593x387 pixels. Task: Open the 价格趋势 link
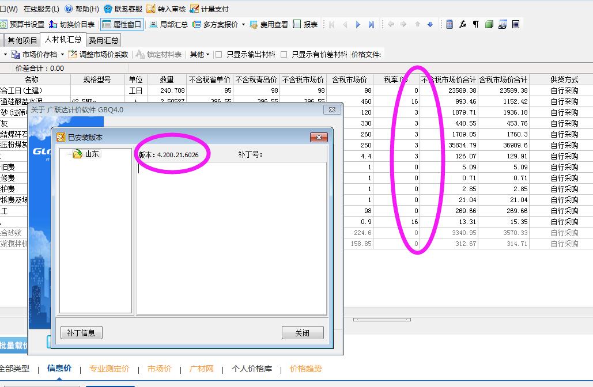click(306, 369)
